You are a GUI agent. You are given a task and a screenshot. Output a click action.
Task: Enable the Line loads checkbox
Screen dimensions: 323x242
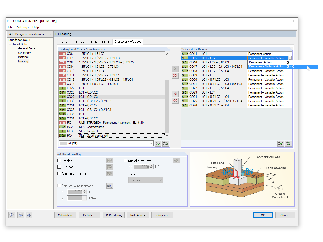point(59,167)
